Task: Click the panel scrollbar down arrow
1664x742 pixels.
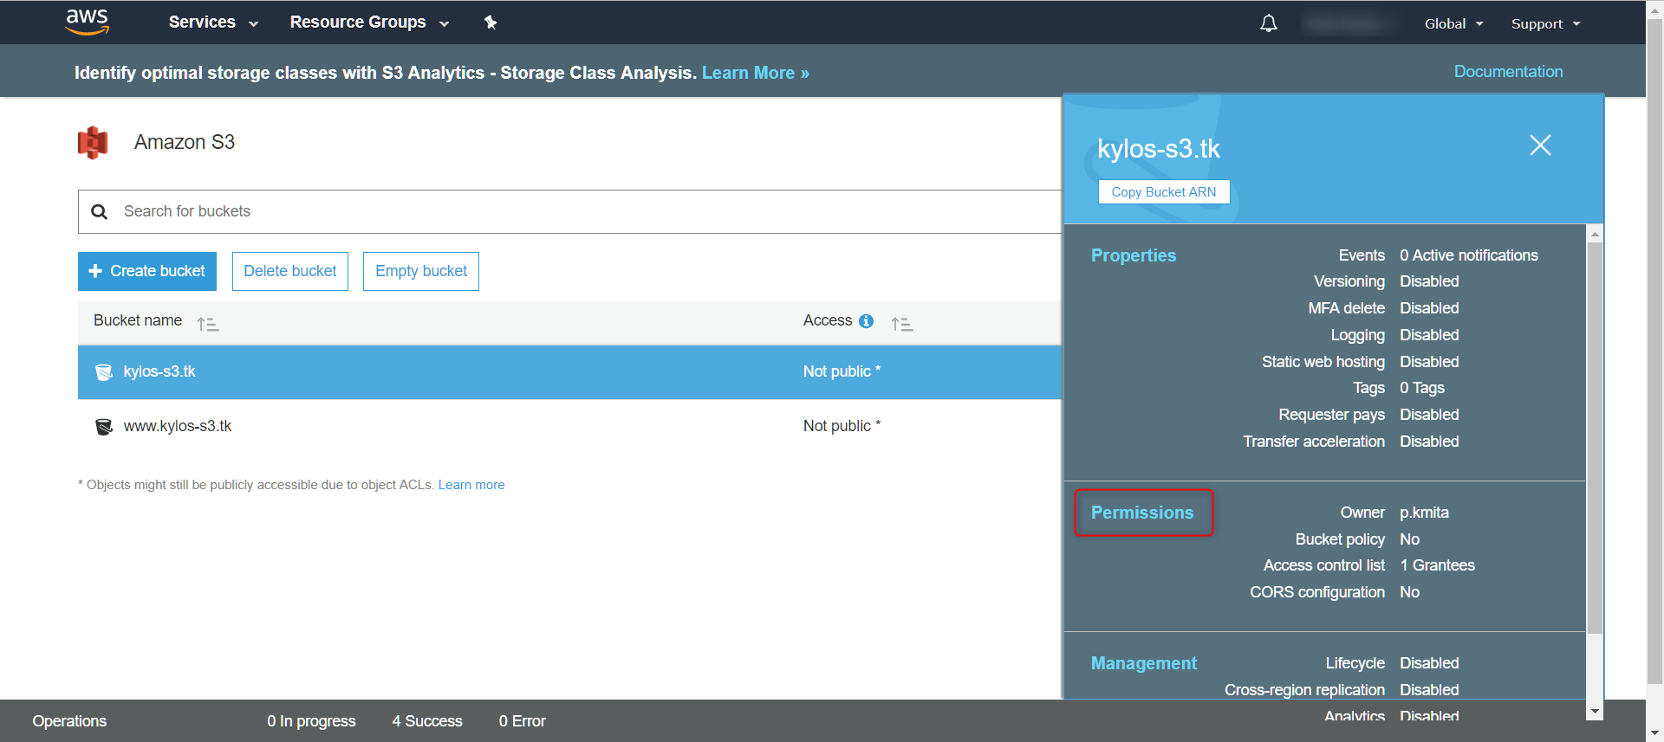Action: [x=1595, y=712]
